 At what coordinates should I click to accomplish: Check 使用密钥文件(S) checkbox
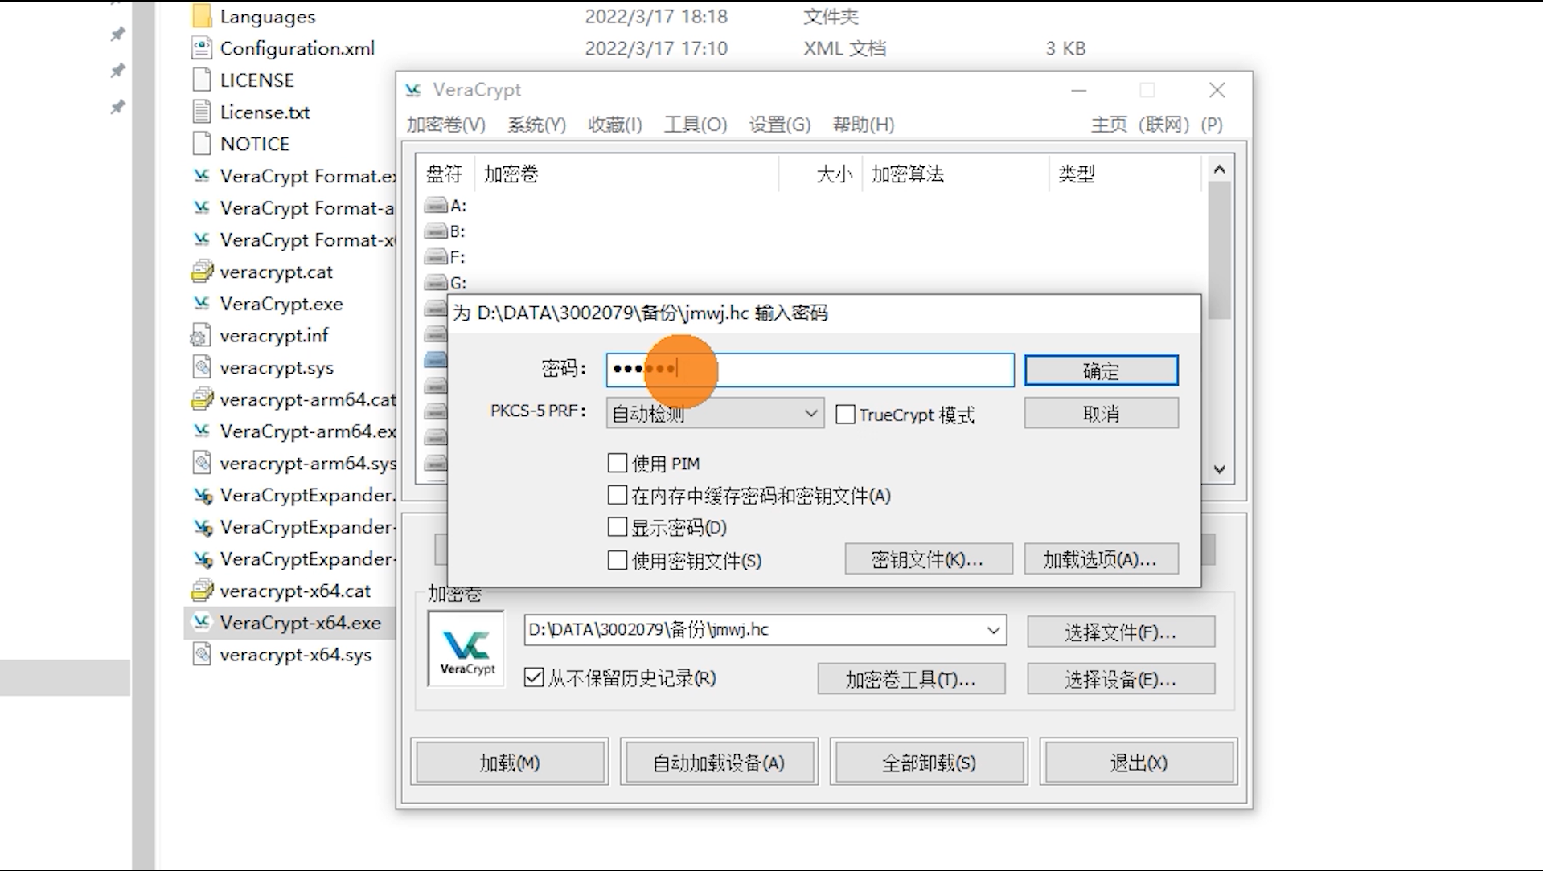[x=618, y=560]
